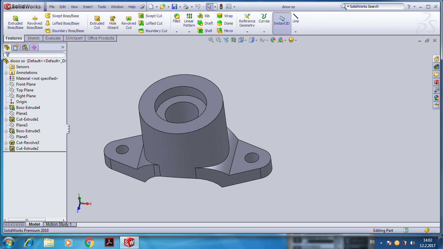Screen dimensions: 443x249
Task: Click the Previous View icon
Action: pyautogui.click(x=226, y=40)
